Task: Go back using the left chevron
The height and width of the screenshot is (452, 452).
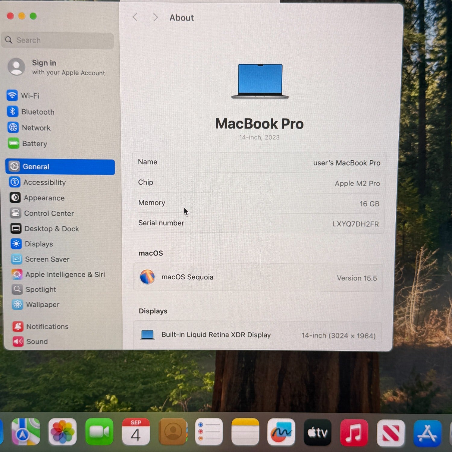Action: tap(135, 17)
